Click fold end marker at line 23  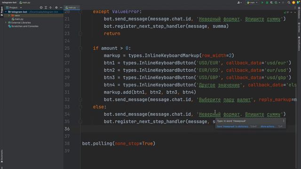(80, 33)
